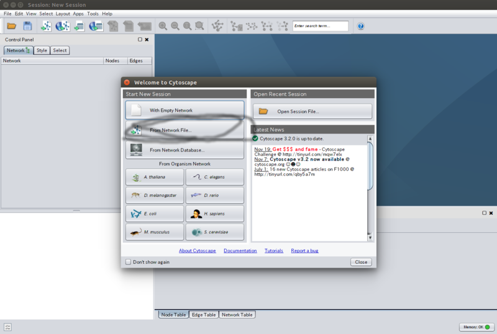Load the E. coli organism network
This screenshot has height=334, width=497.
pyautogui.click(x=155, y=214)
